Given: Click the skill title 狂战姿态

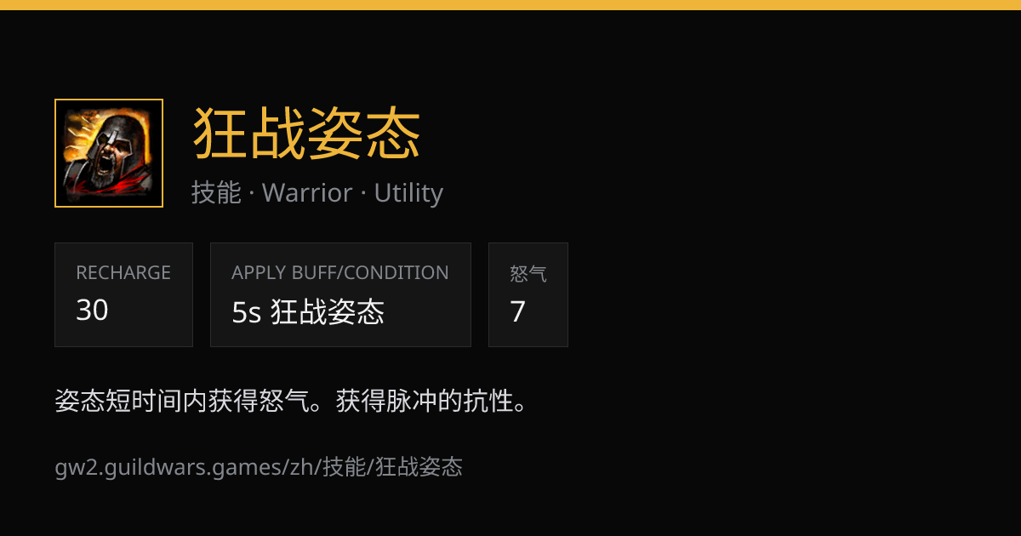Looking at the screenshot, I should 307,134.
